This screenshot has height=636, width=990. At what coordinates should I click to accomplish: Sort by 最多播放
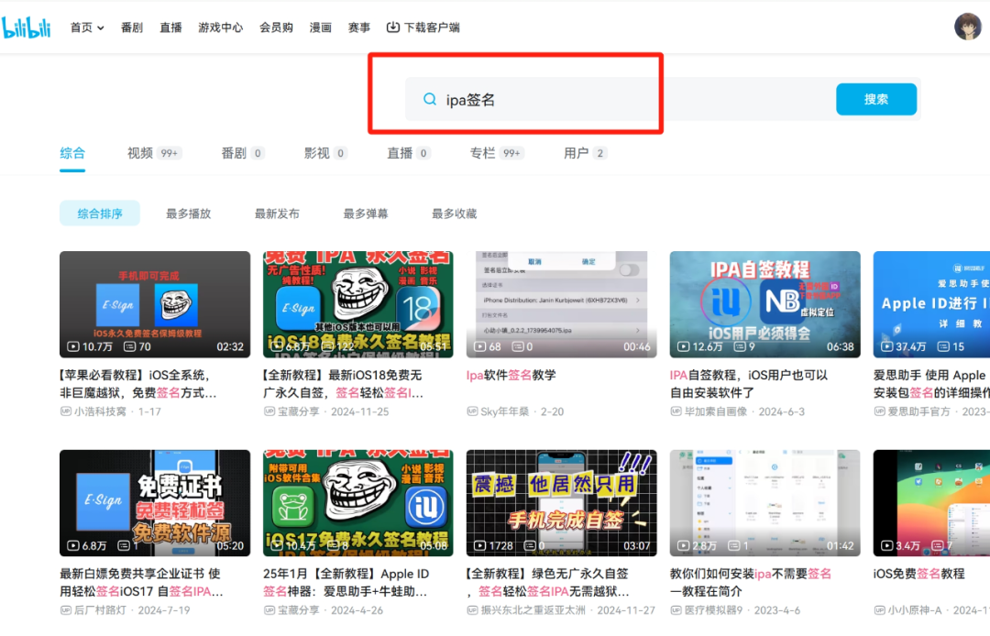click(x=188, y=214)
